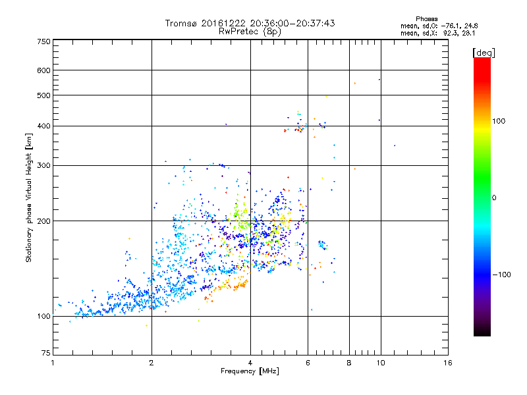Click the y-axis tick label '600'
Image resolution: width=527 pixels, height=395 pixels.
[44, 70]
